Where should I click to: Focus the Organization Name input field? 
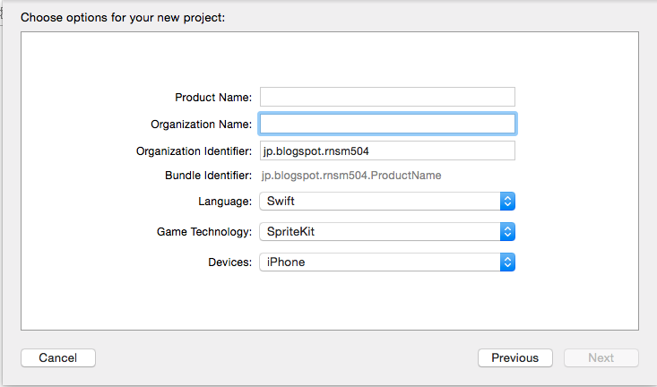(387, 124)
